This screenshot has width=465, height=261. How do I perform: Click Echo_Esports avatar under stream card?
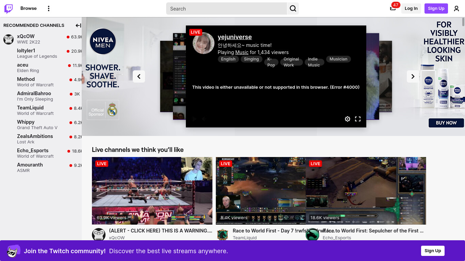(x=312, y=234)
